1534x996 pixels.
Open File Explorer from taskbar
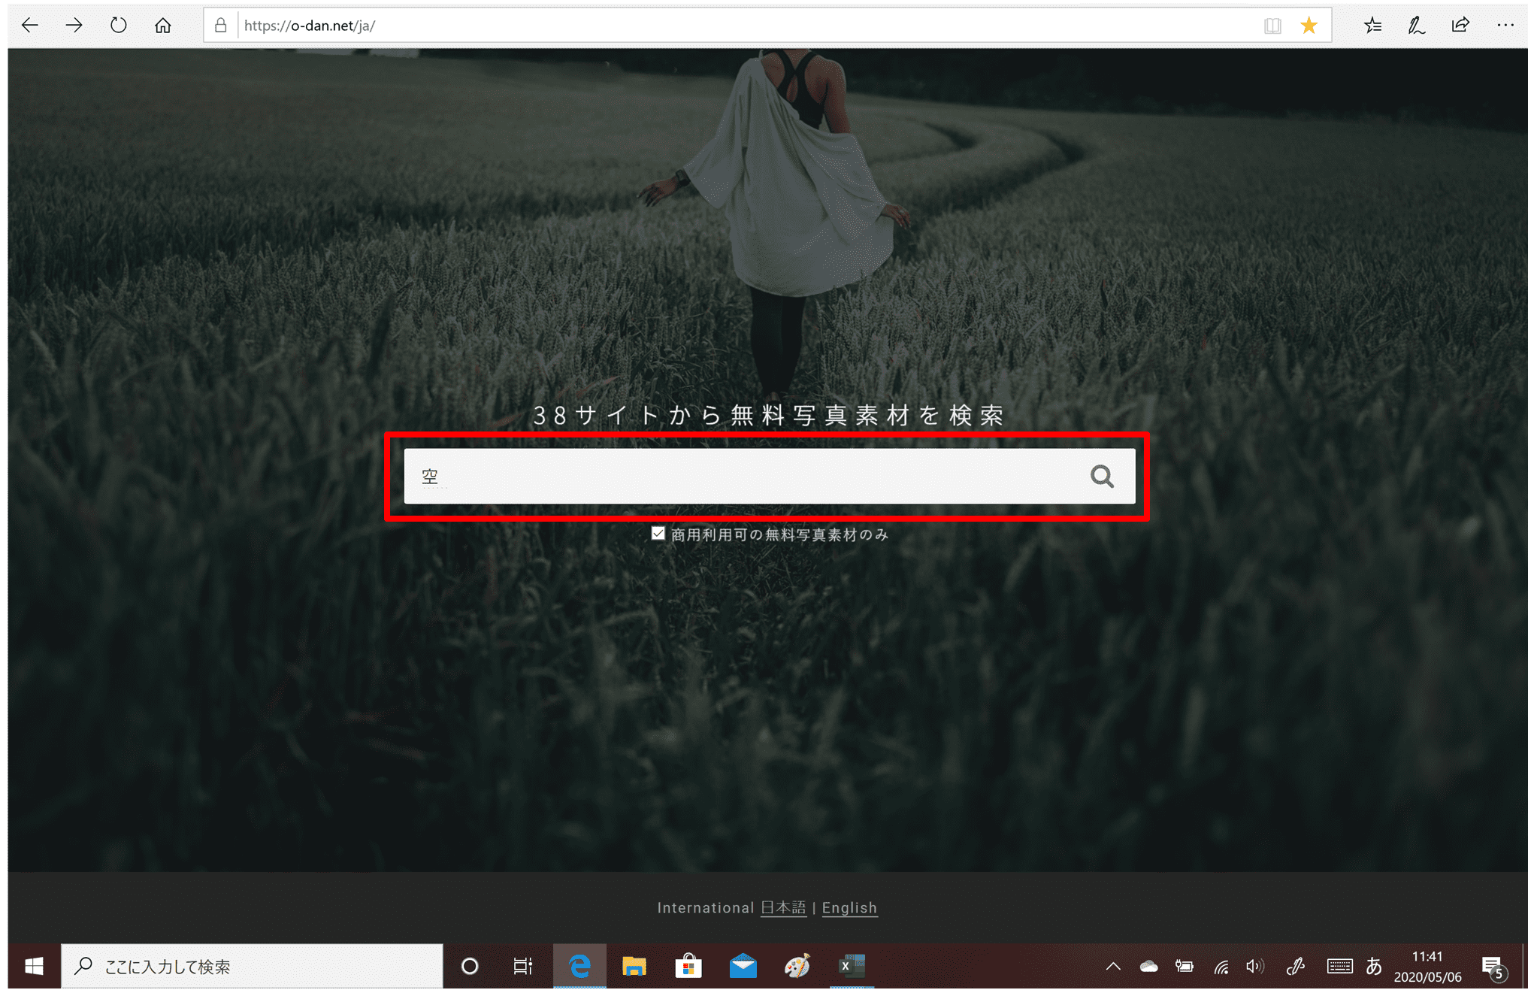(634, 966)
